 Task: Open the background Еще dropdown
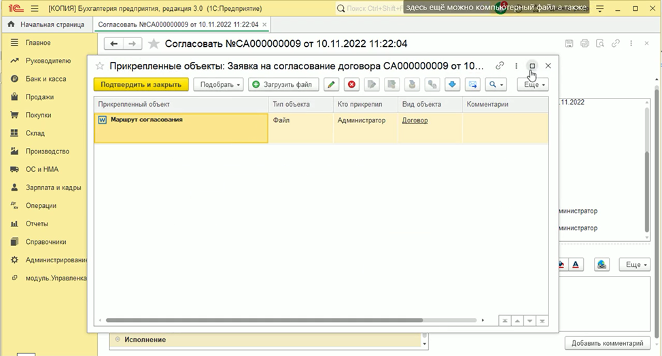pos(635,264)
